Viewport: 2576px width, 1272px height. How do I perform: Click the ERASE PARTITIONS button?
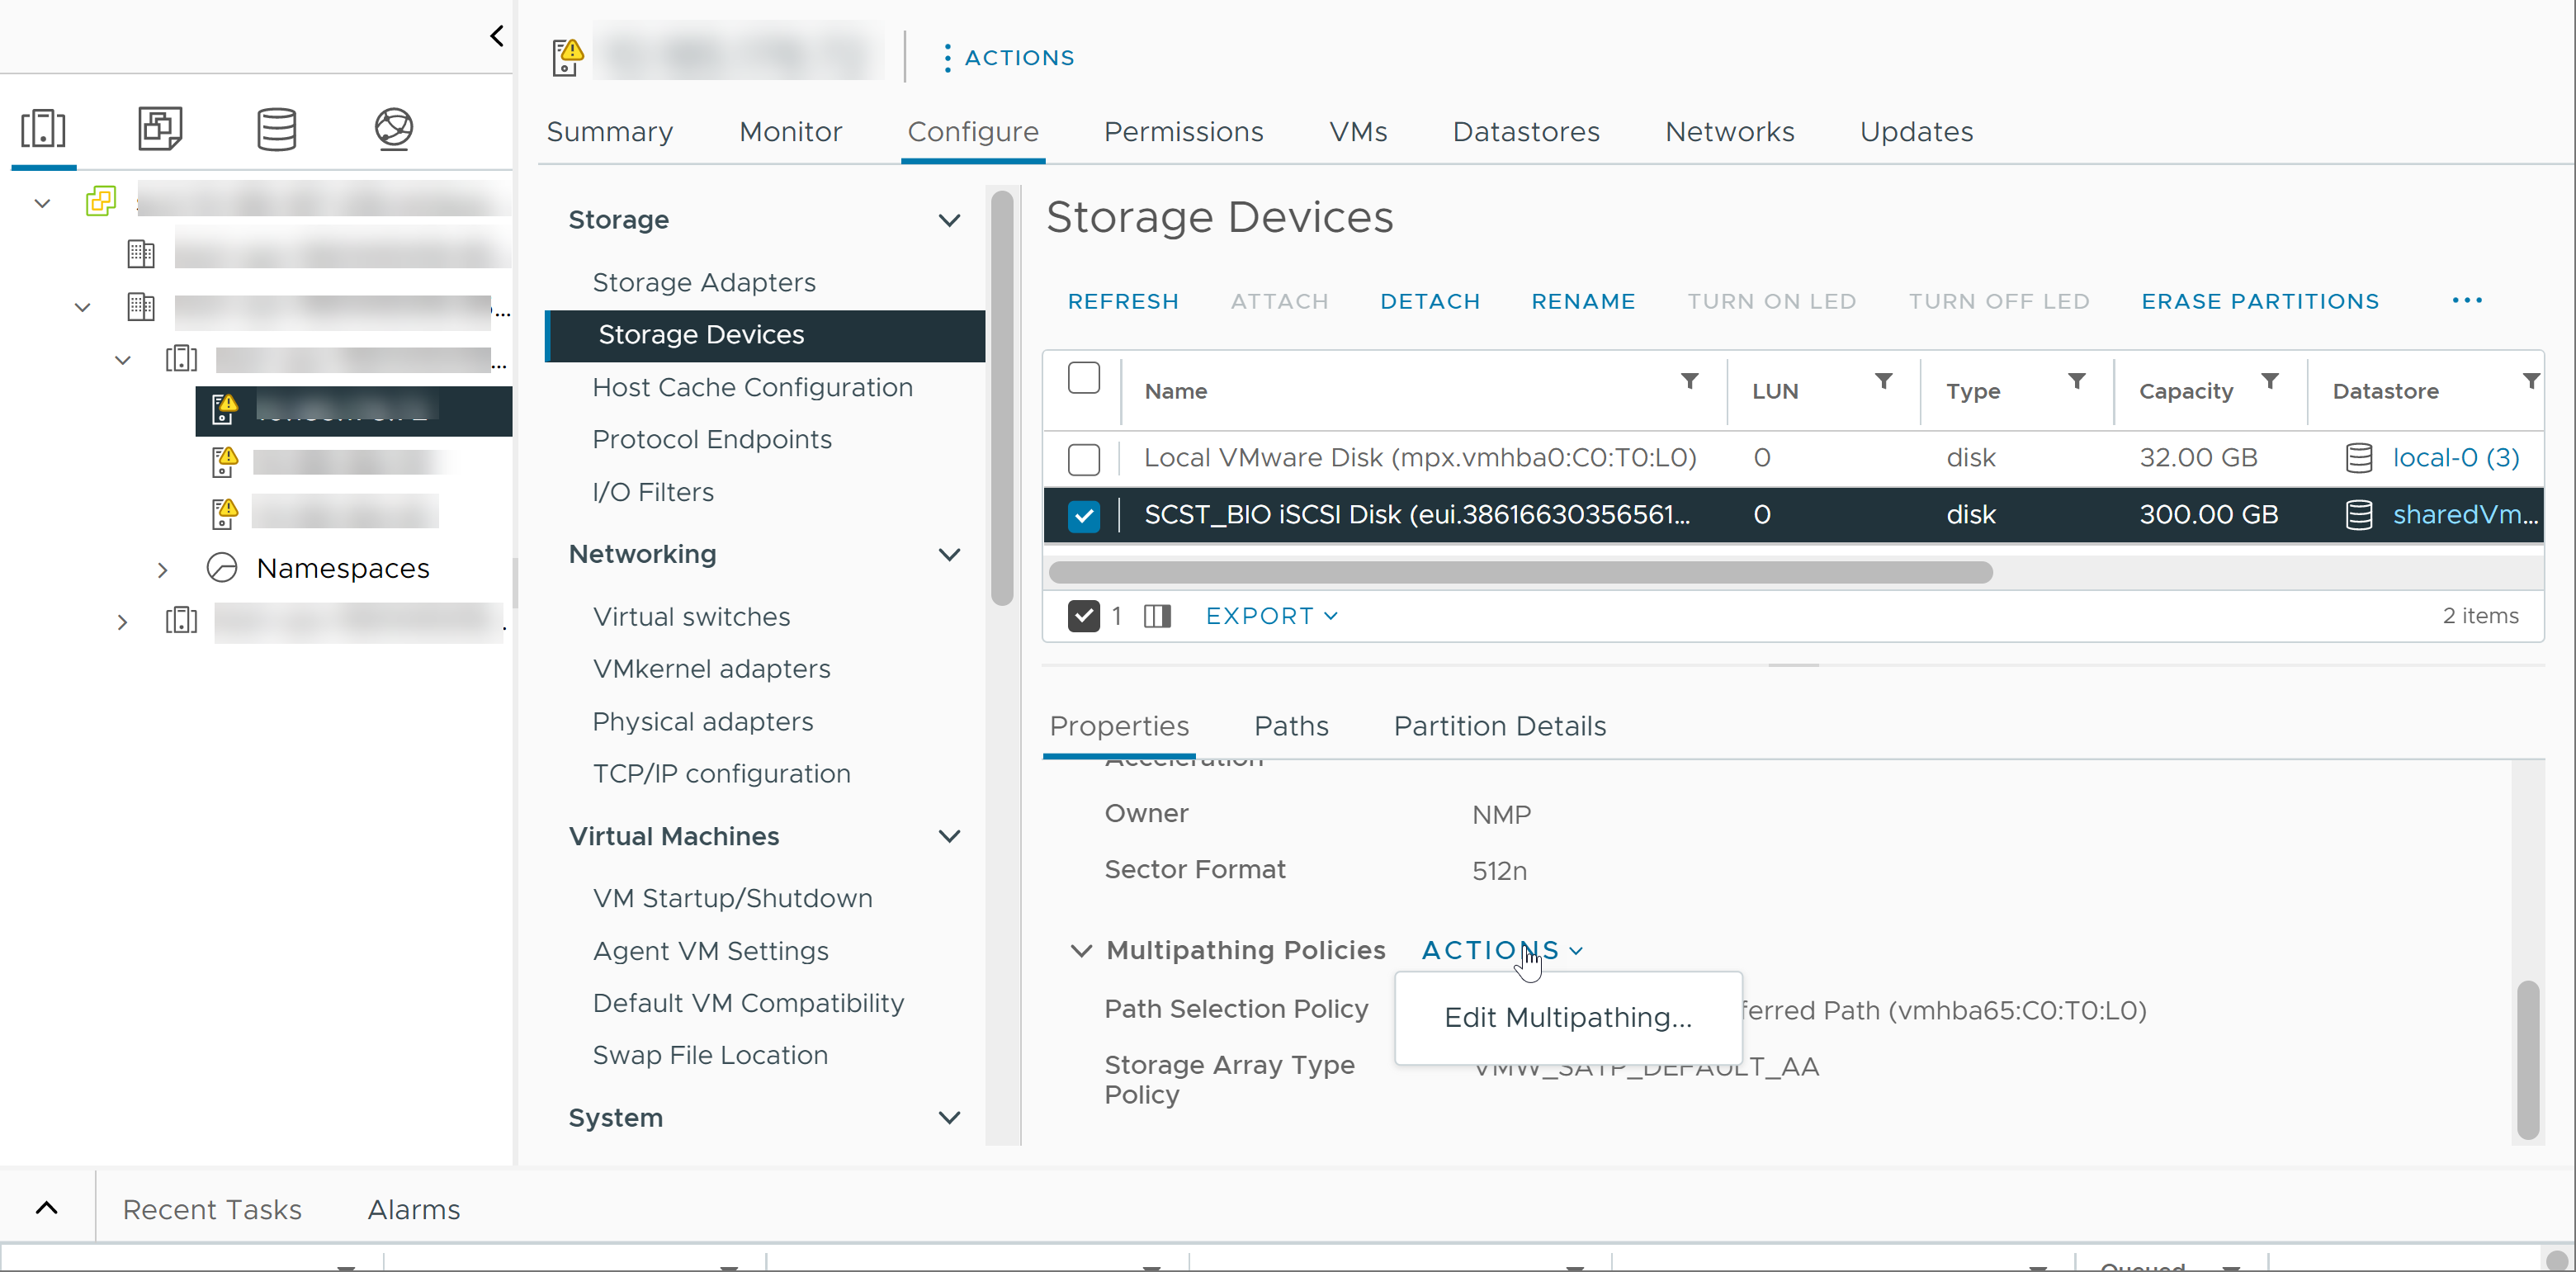[x=2259, y=300]
